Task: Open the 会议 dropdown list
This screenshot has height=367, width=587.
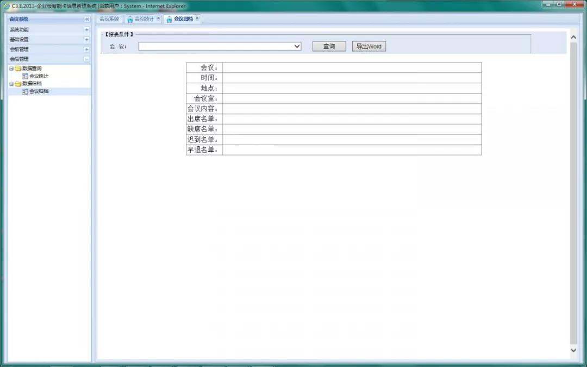Action: coord(297,46)
